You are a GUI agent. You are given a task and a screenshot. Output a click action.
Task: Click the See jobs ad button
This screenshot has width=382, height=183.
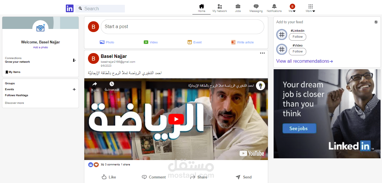299,129
